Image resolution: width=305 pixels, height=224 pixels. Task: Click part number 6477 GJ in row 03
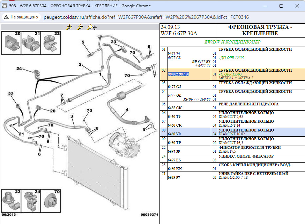(175, 87)
